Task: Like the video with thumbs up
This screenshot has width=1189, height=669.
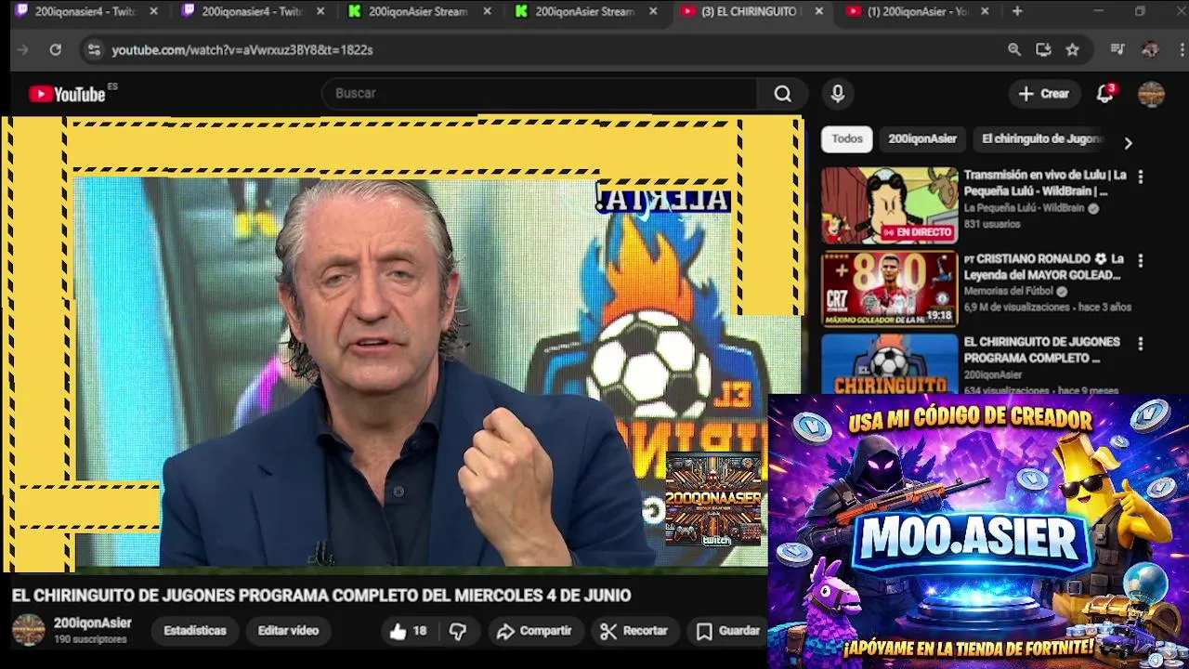Action: tap(408, 631)
